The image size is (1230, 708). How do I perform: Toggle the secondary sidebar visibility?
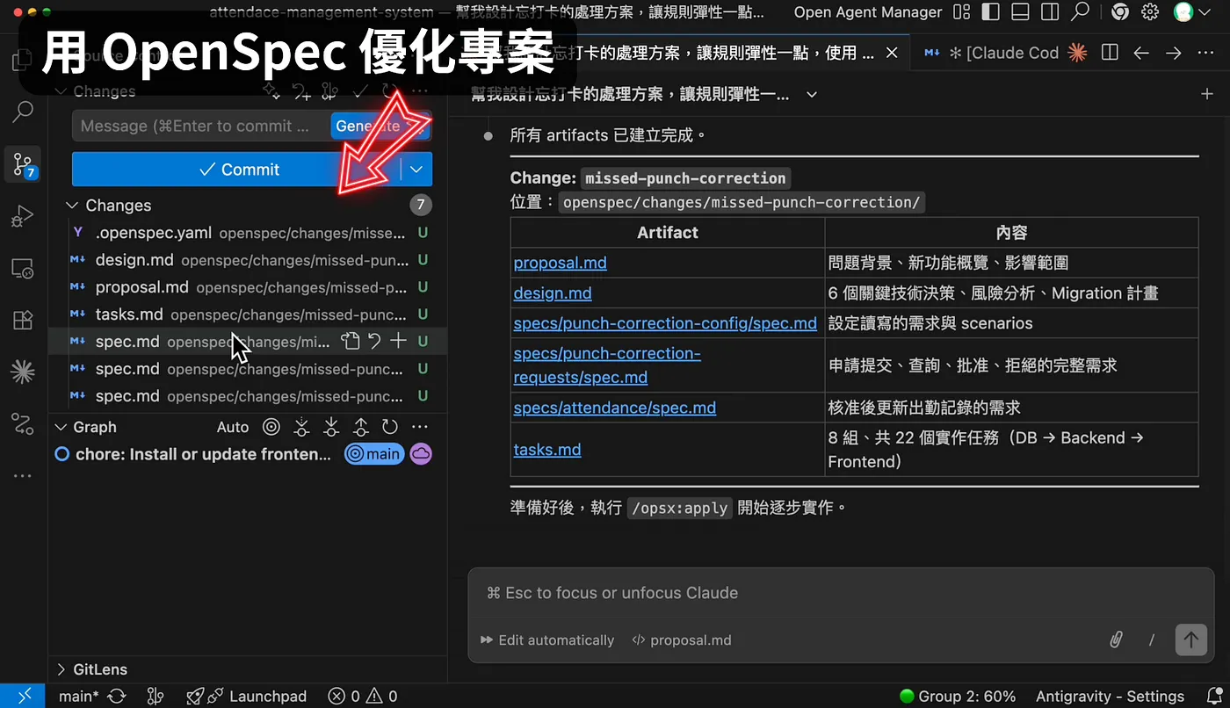(1049, 12)
